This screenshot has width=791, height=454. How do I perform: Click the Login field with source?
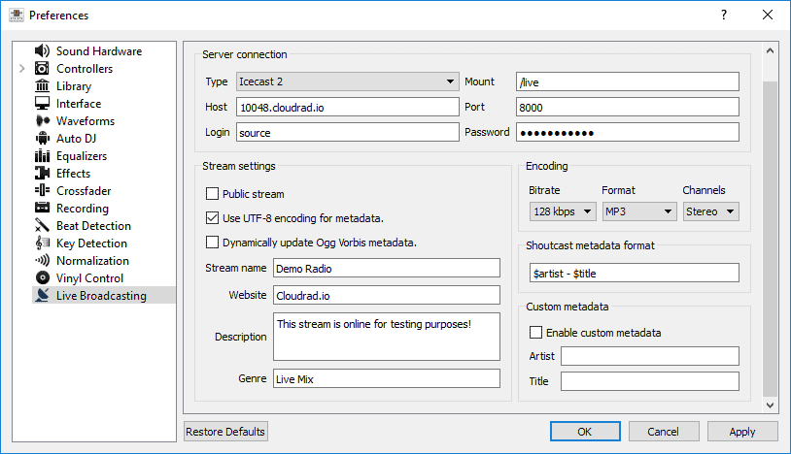[348, 132]
